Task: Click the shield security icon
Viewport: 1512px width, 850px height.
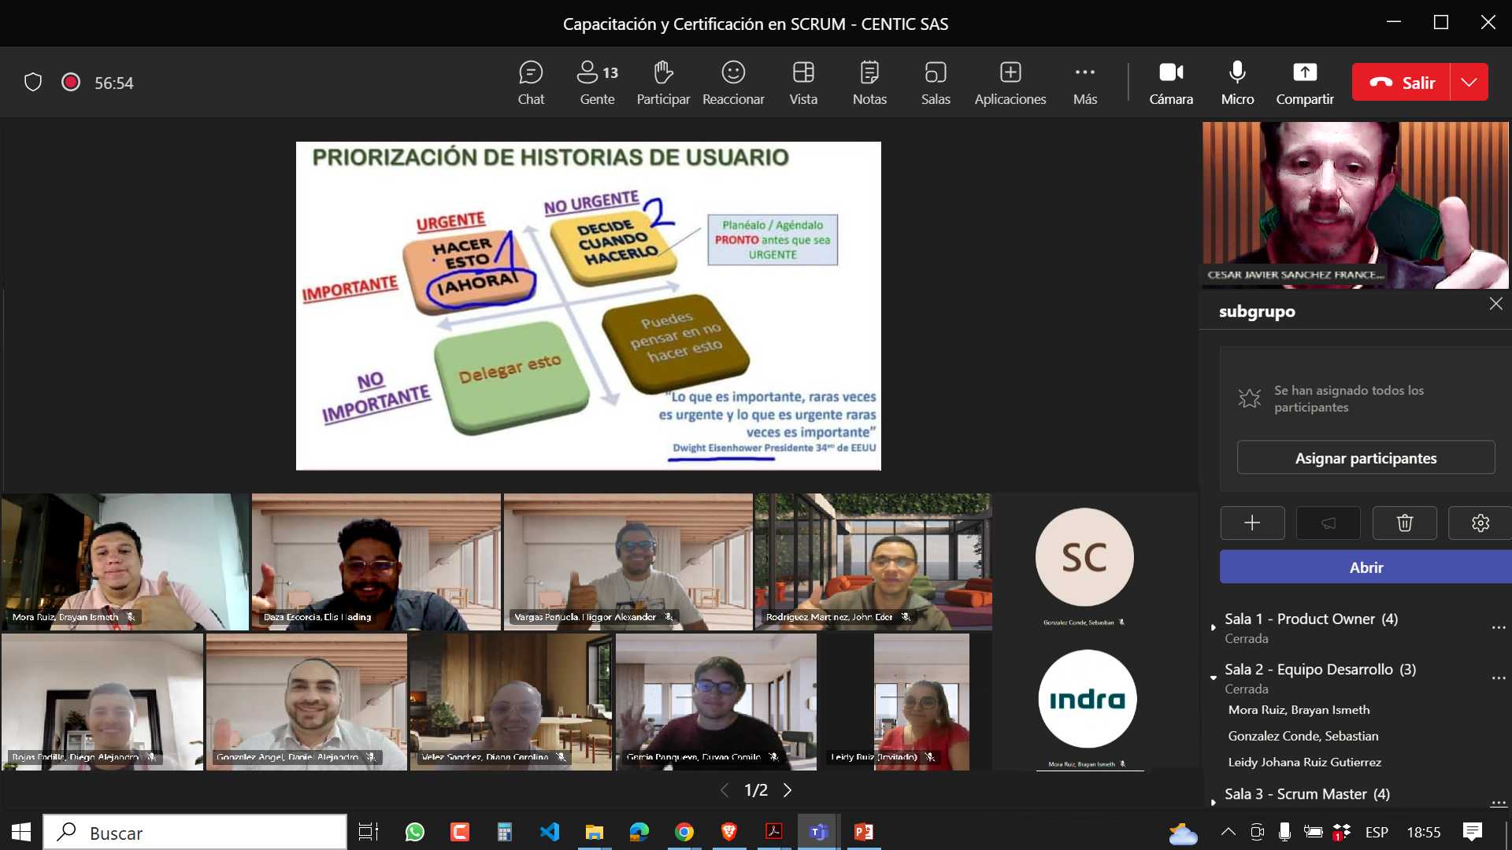Action: click(32, 82)
